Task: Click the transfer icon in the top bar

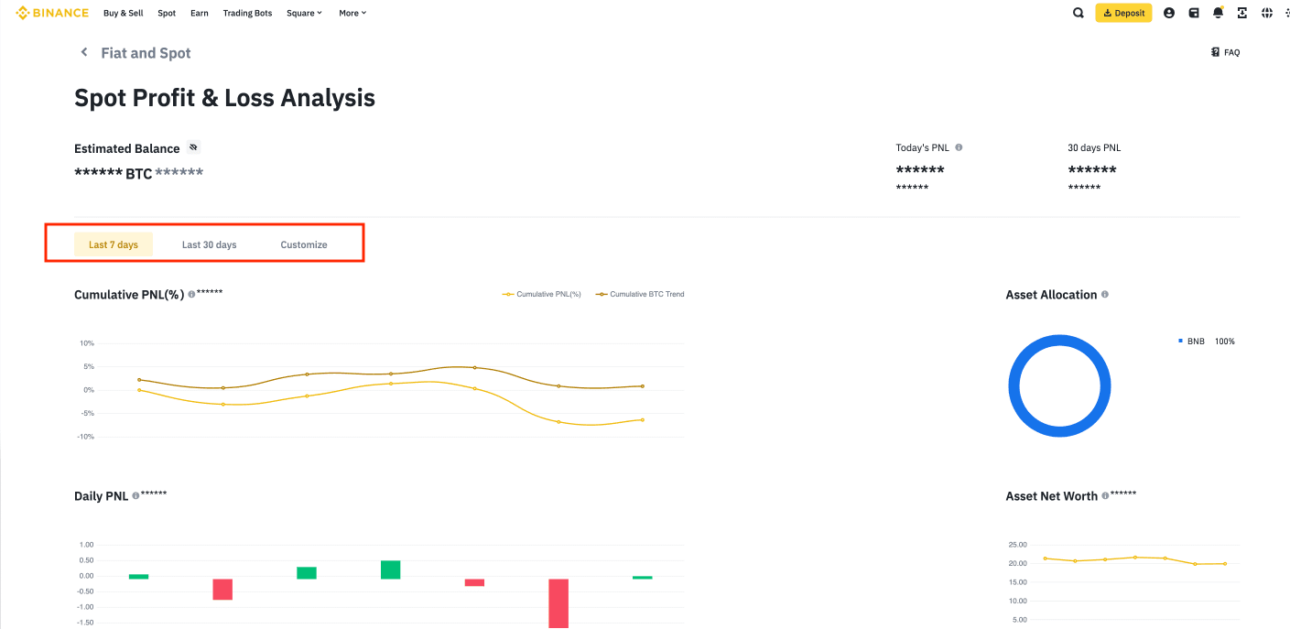Action: point(1241,13)
